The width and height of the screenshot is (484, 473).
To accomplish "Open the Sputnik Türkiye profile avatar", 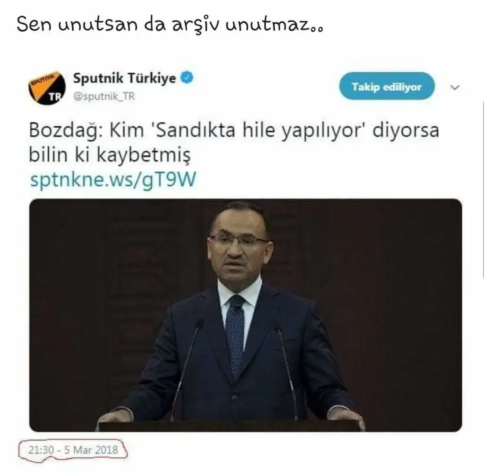I will point(47,88).
